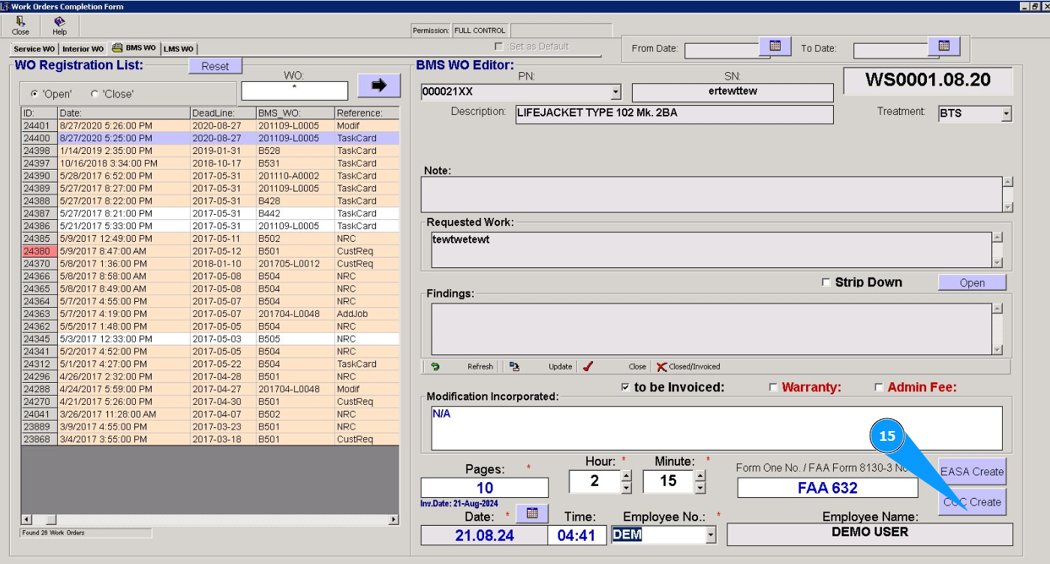Click the Close door icon in toolbar

pyautogui.click(x=20, y=22)
